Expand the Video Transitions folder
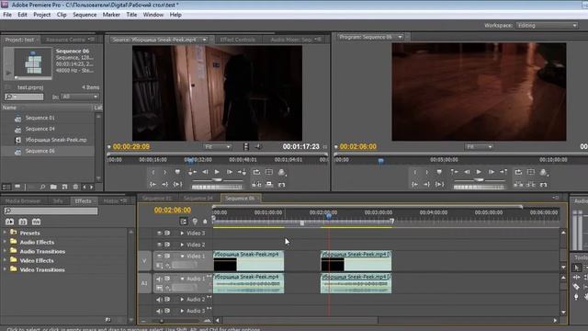Viewport: 588px width, 331px height. [x=5, y=269]
